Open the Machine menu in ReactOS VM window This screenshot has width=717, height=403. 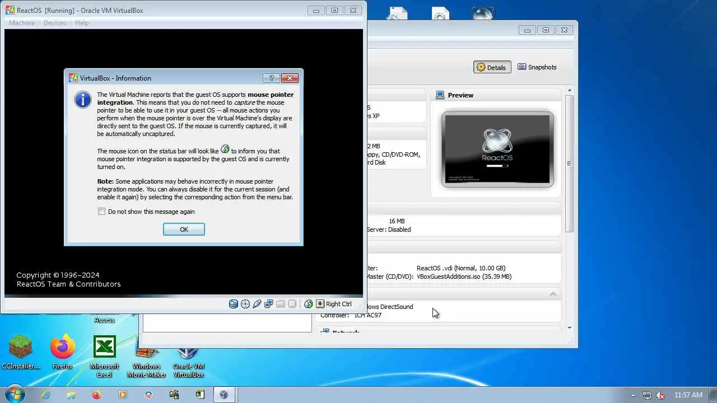[x=22, y=23]
